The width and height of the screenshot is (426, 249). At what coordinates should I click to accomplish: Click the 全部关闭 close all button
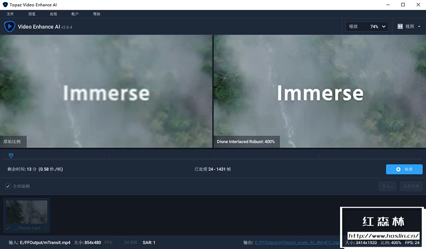point(411,186)
